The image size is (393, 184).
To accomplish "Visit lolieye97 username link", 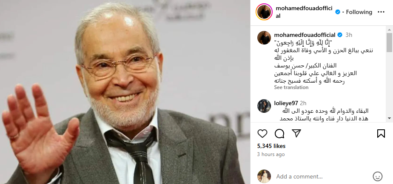I will click(286, 103).
